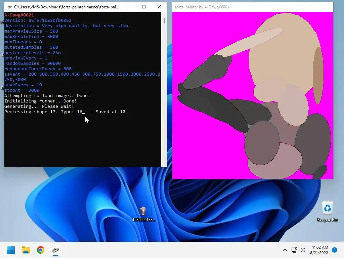Click the 'redundantCheckEvery = 800' line

pos(38,69)
